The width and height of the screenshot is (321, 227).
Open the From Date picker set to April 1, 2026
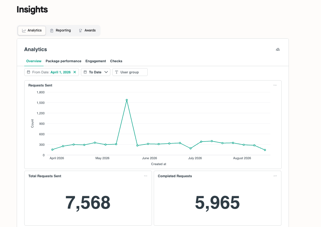point(51,72)
